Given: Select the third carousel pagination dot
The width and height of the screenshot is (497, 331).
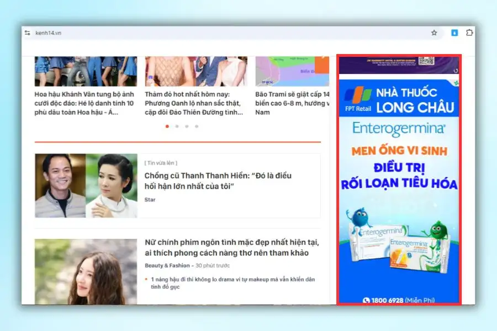Looking at the screenshot, I should (x=187, y=126).
